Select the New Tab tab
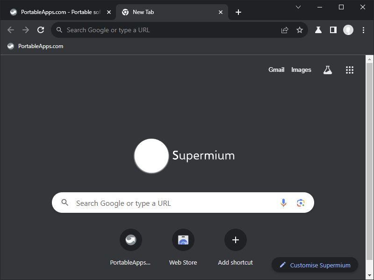Screen dimensions: 374x280 168,12
